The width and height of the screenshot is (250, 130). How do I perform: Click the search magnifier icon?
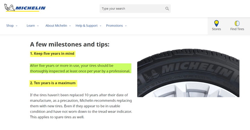167,9
